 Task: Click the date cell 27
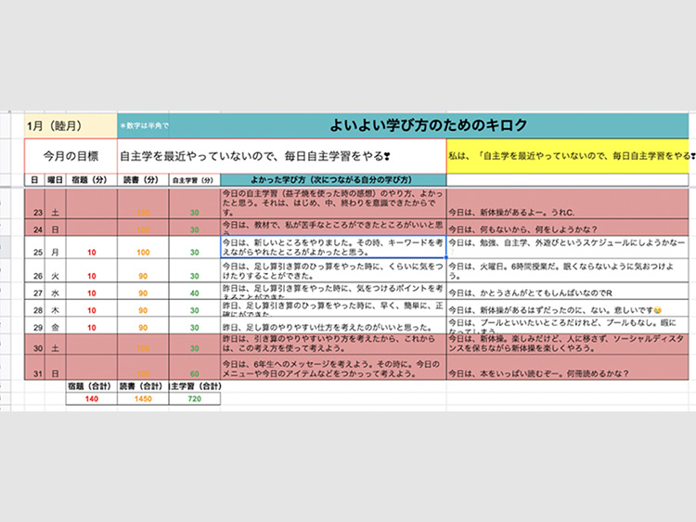click(x=34, y=291)
